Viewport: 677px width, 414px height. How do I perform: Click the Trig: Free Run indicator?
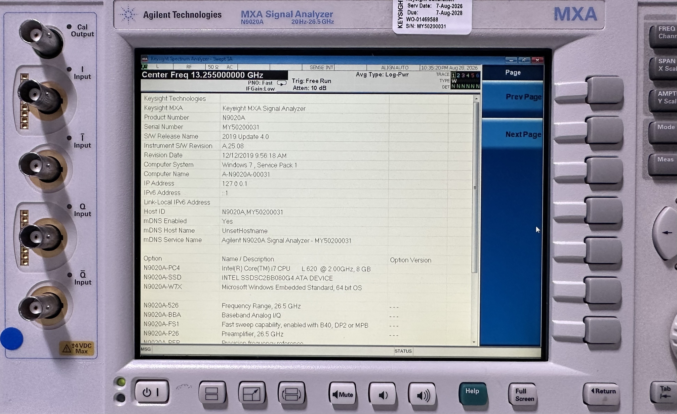click(x=311, y=81)
